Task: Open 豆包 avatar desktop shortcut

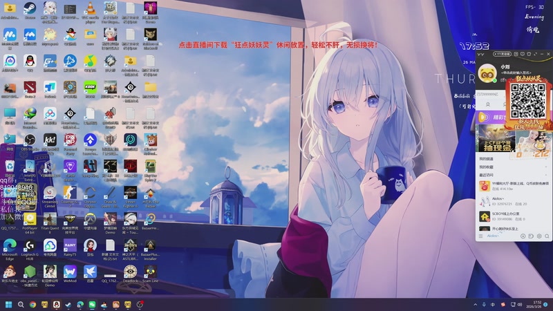Action: [91, 247]
